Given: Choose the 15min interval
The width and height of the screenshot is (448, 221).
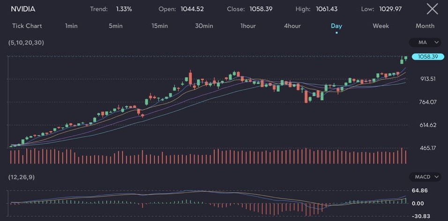Looking at the screenshot, I should click(x=159, y=26).
